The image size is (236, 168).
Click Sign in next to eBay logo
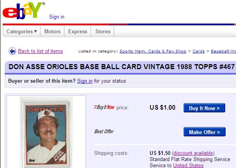pyautogui.click(x=57, y=17)
